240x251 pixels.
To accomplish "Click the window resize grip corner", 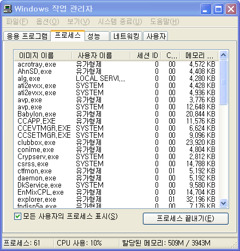I will (235, 246).
